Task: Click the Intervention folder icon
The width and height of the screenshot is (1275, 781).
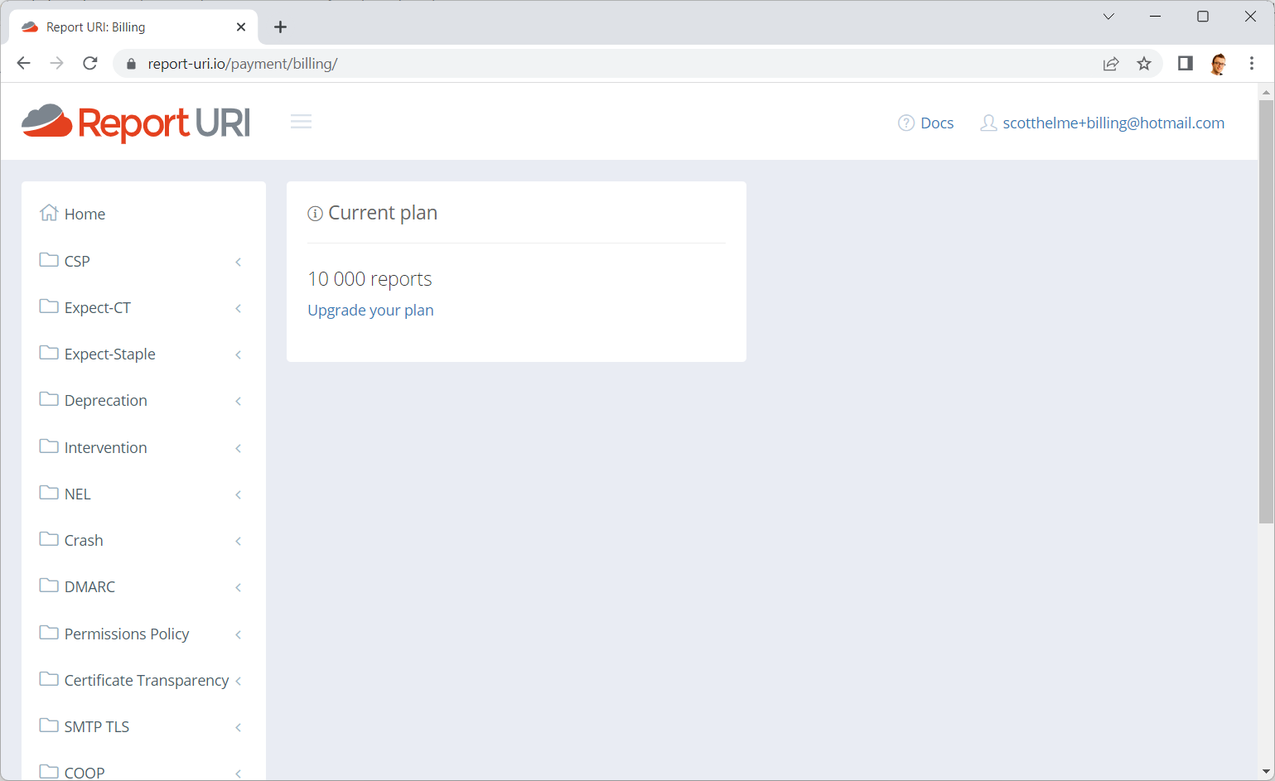Action: click(49, 446)
